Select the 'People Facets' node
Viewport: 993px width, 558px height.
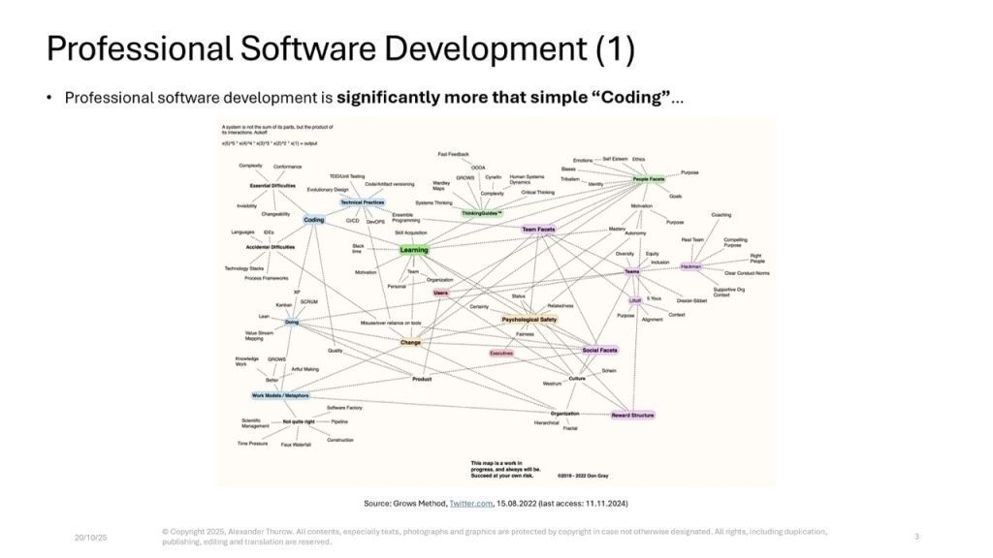649,179
